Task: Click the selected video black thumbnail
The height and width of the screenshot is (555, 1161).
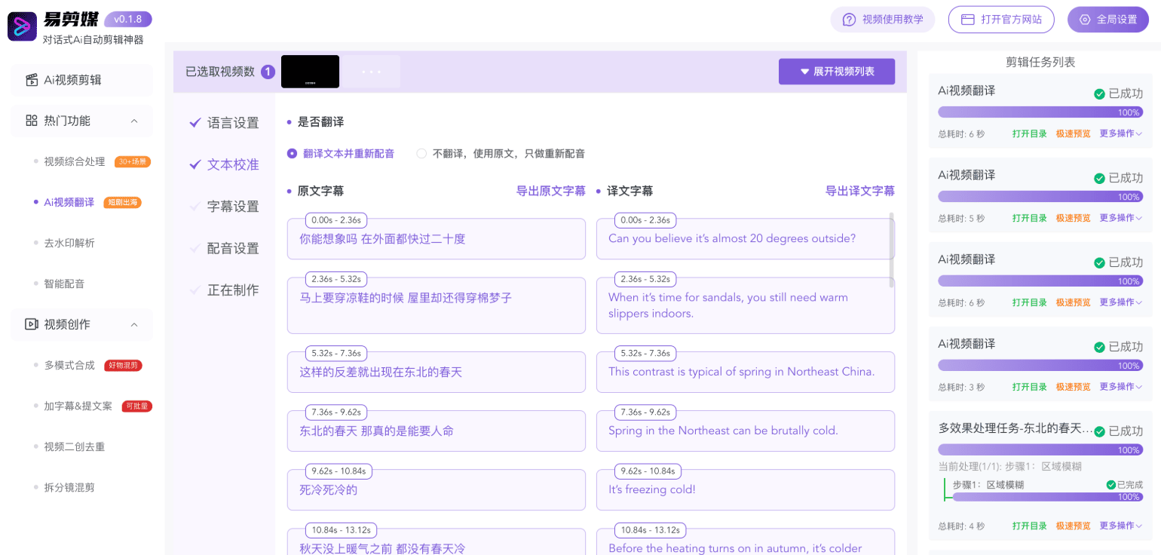Action: [x=310, y=72]
